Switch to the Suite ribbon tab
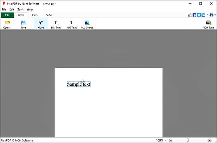This screenshot has width=217, height=143. [x=49, y=15]
